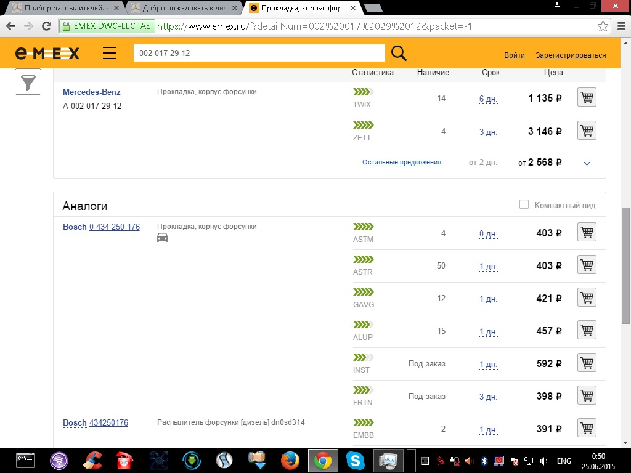631x473 pixels.
Task: Open the Mercedes-Benz brand link
Action: point(92,92)
